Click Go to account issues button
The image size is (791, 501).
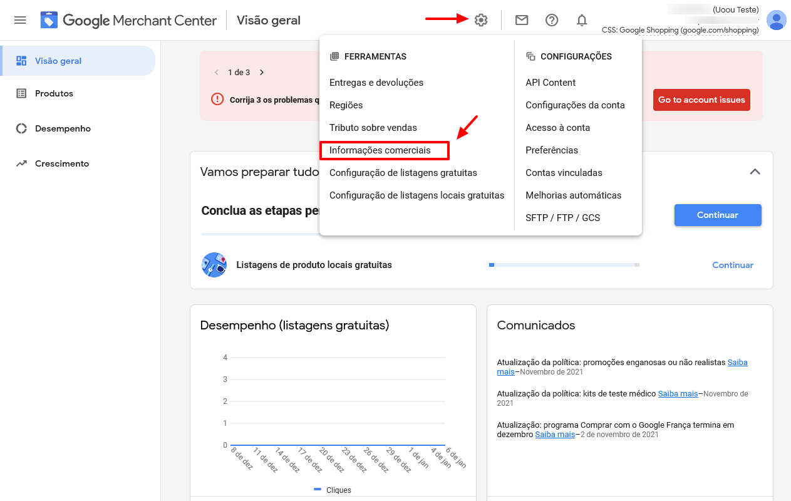click(x=701, y=100)
